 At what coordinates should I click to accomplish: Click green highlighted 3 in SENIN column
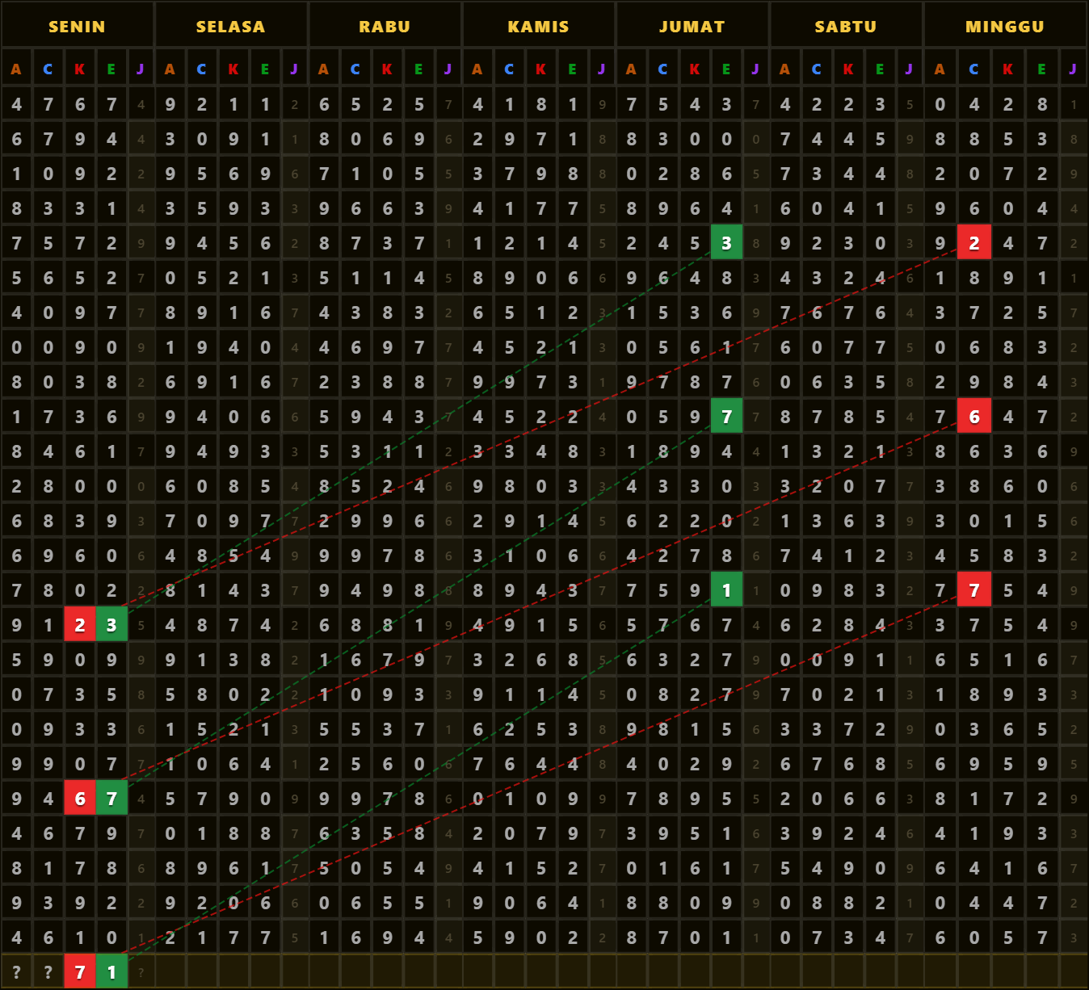(111, 625)
